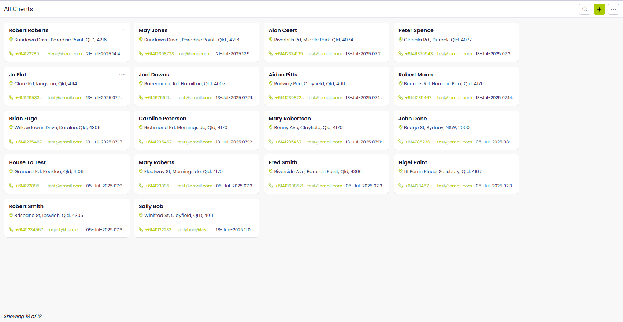Select address Bridge St, Sydney, NSW, 2000
The width and height of the screenshot is (623, 322).
437,128
